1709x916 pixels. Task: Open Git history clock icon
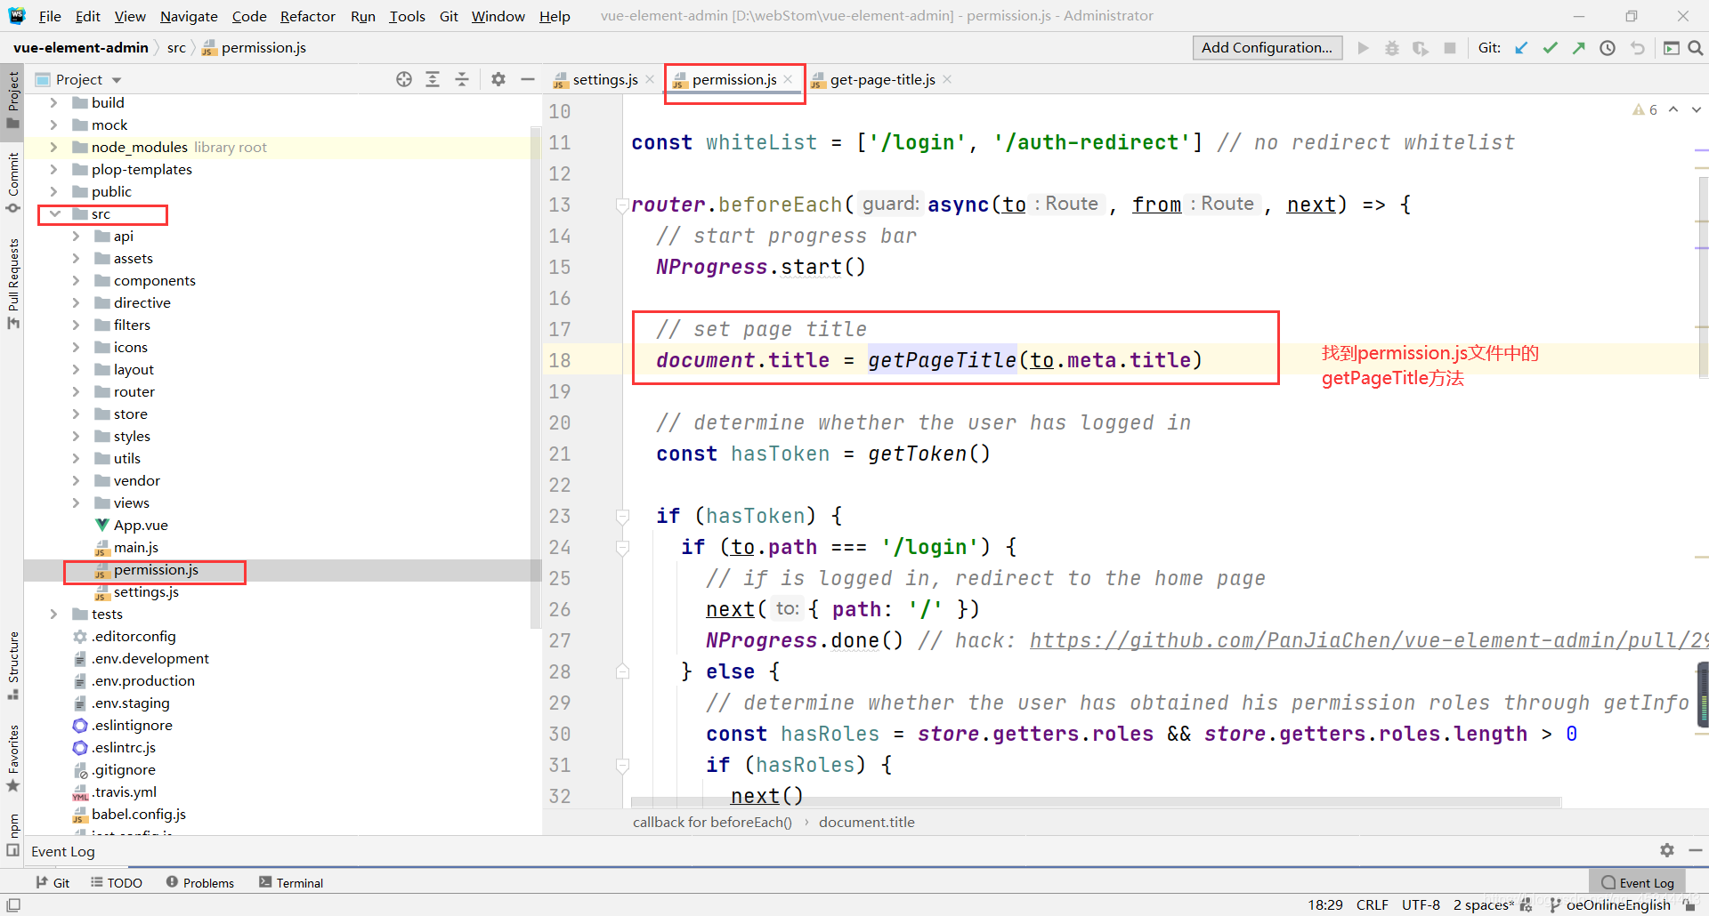1608,48
